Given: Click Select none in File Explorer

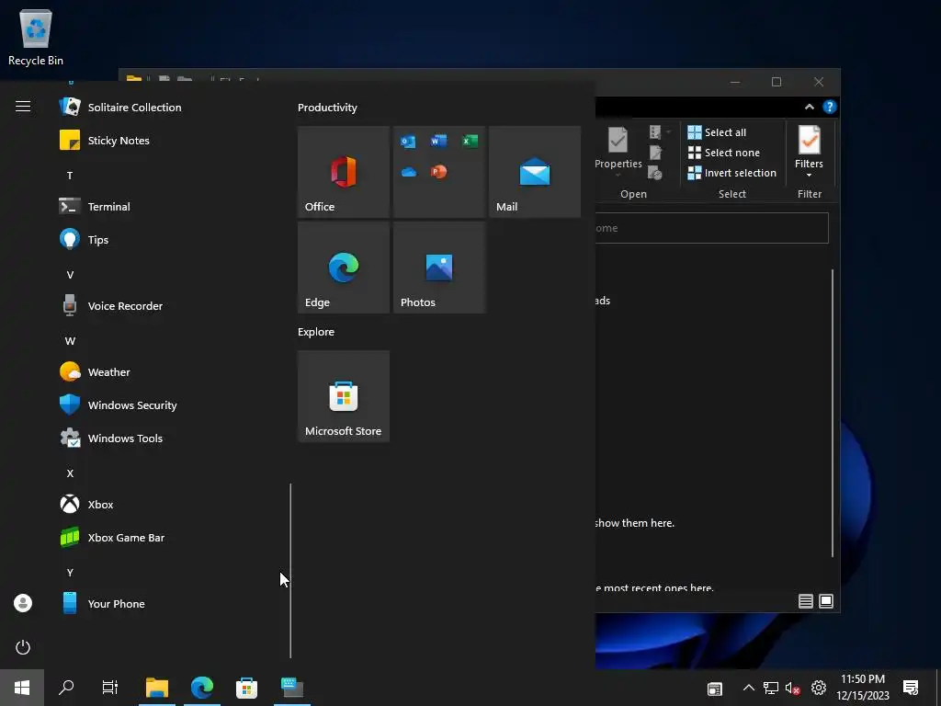Looking at the screenshot, I should (x=724, y=153).
